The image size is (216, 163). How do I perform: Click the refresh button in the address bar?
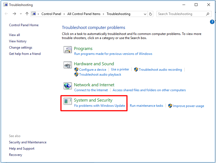[151, 14]
